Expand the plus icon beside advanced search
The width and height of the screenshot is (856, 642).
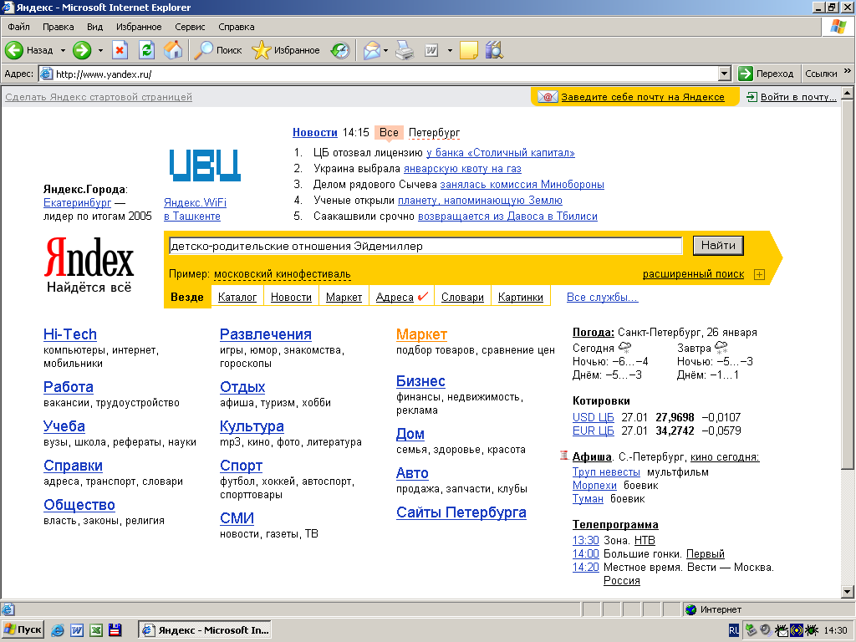pyautogui.click(x=759, y=274)
